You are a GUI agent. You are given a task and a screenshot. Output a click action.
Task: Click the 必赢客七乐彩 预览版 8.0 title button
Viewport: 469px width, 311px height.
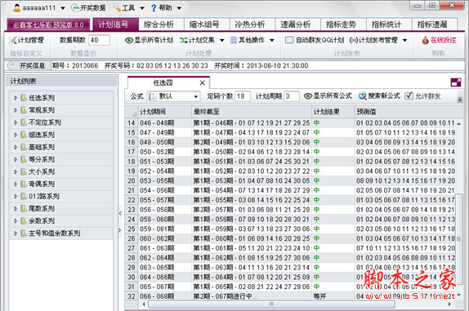pos(48,24)
